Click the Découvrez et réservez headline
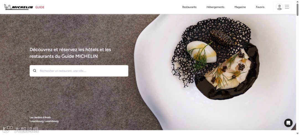This screenshot has height=135, width=299. tap(70, 53)
